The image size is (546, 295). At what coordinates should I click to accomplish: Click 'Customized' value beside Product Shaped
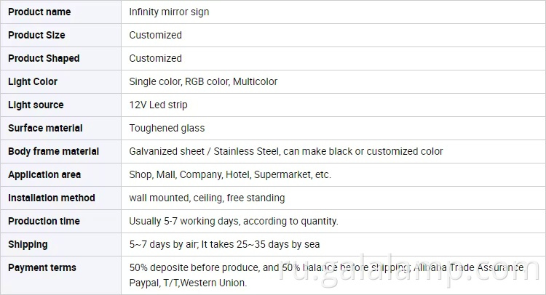(155, 58)
